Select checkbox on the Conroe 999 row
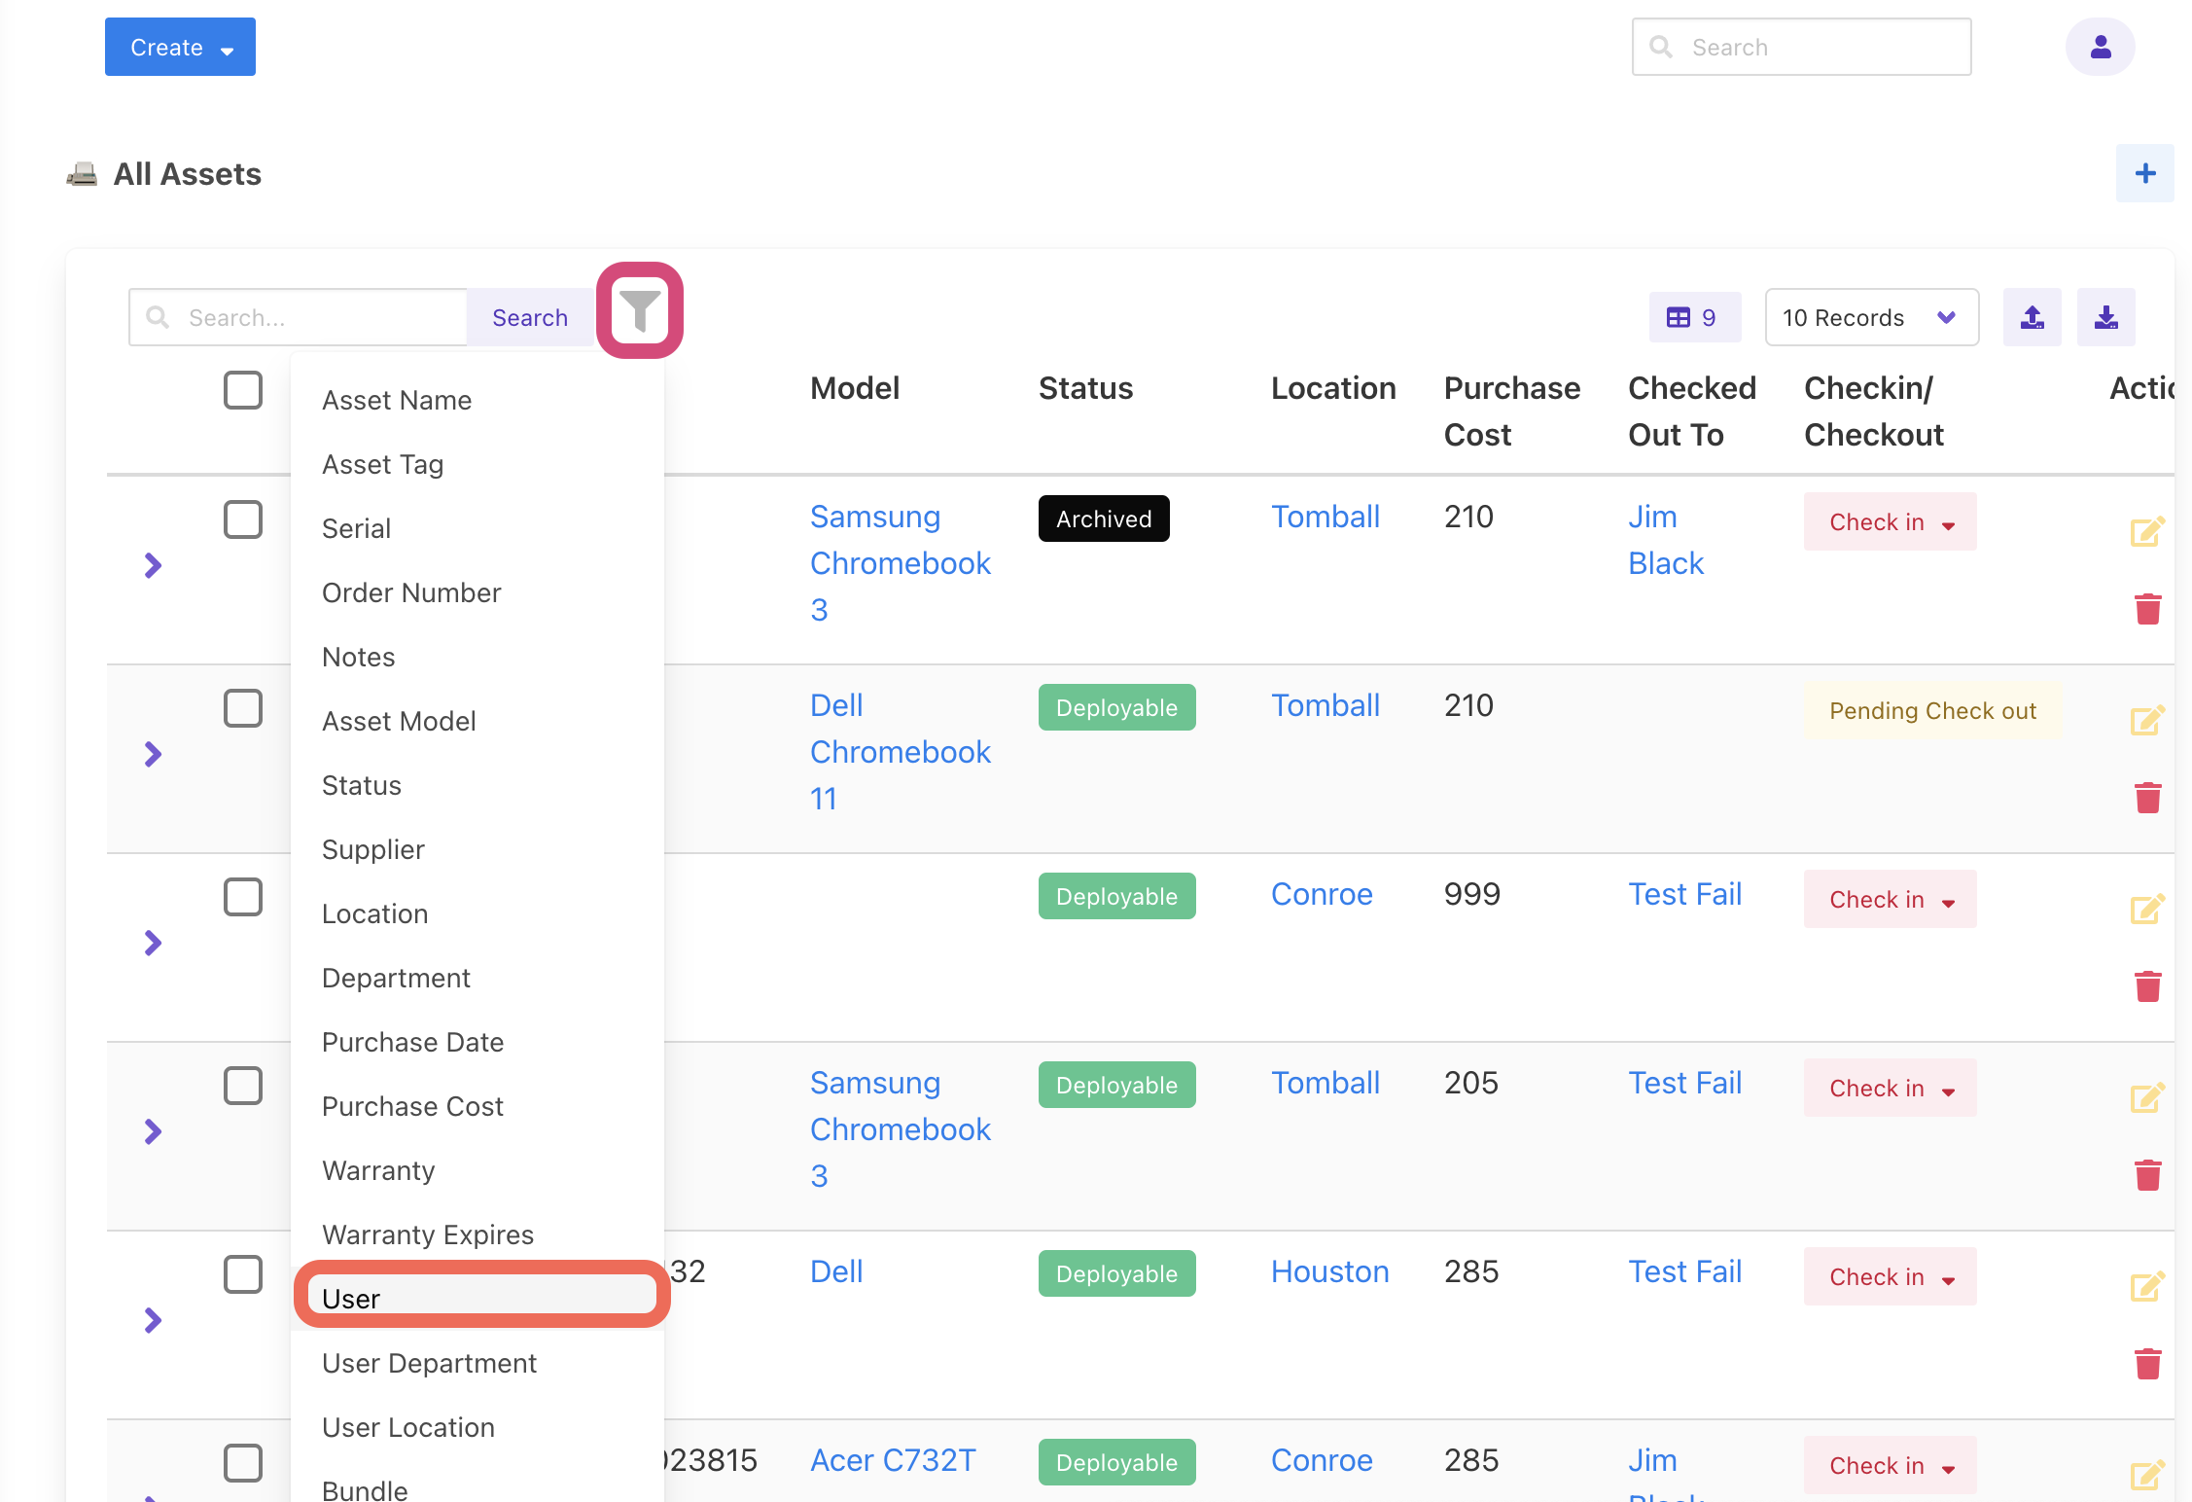This screenshot has height=1502, width=2192. [243, 897]
